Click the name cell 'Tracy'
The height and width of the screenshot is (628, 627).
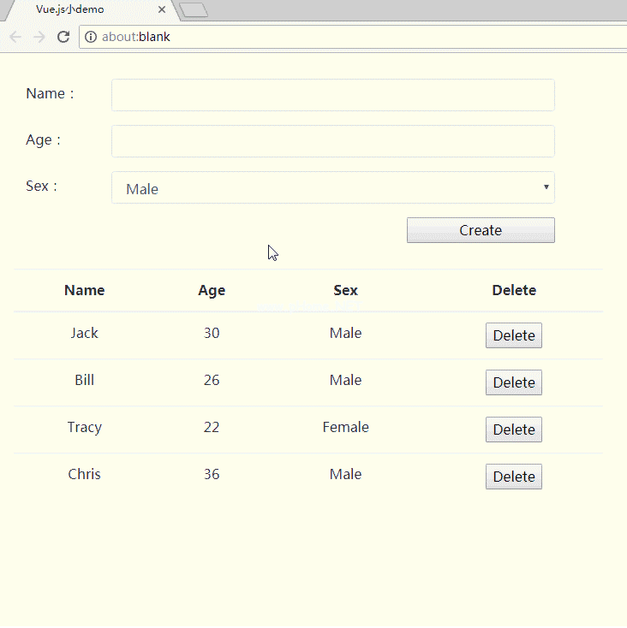[x=85, y=427]
